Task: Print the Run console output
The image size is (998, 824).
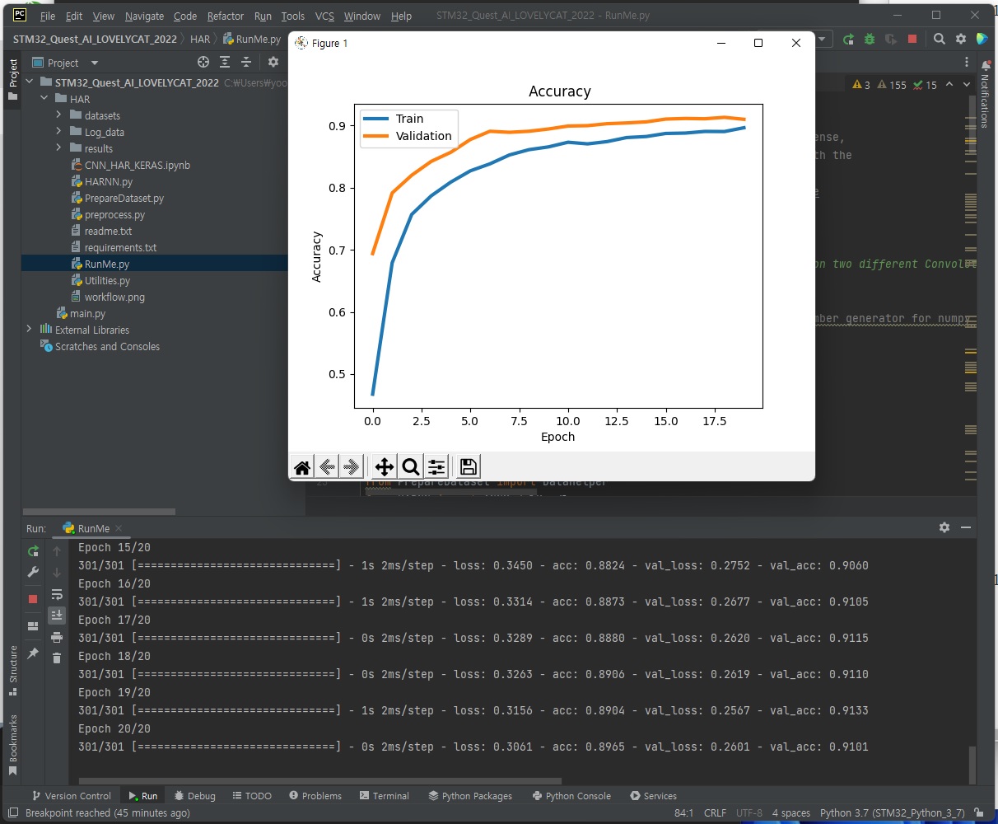Action: [x=57, y=636]
